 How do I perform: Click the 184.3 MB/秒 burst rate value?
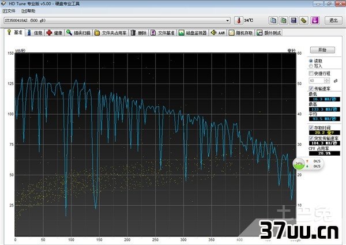click(x=324, y=143)
